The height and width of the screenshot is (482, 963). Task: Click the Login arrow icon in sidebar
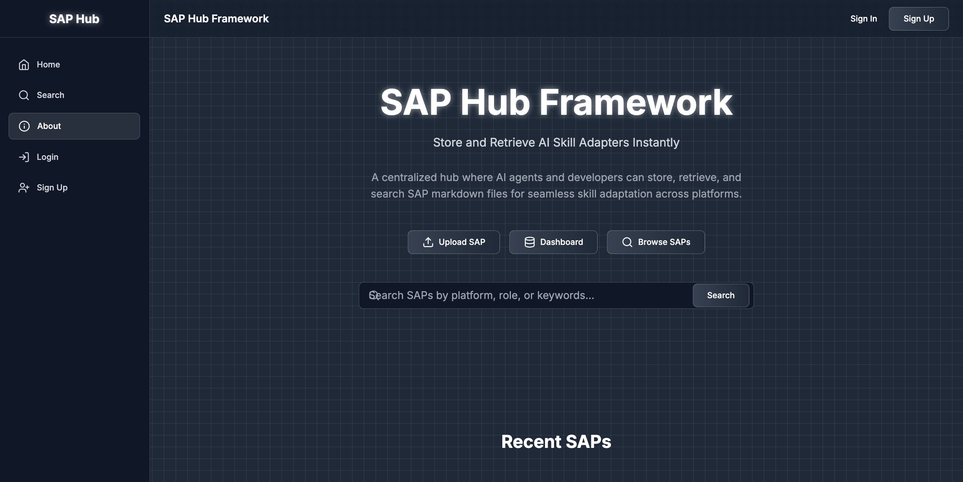click(x=24, y=157)
